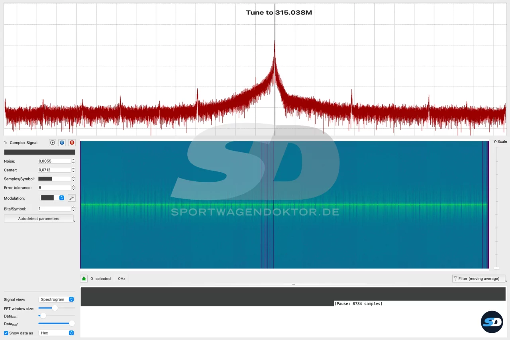Click the Autodetect parameters button
The width and height of the screenshot is (510, 340).
pyautogui.click(x=39, y=218)
